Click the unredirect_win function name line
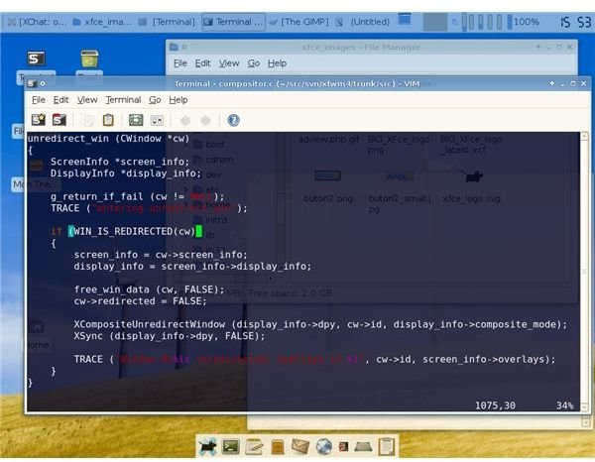Image resolution: width=595 pixels, height=462 pixels. click(108, 139)
